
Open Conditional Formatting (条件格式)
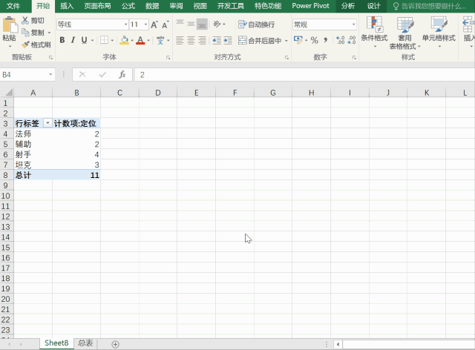[x=374, y=31]
